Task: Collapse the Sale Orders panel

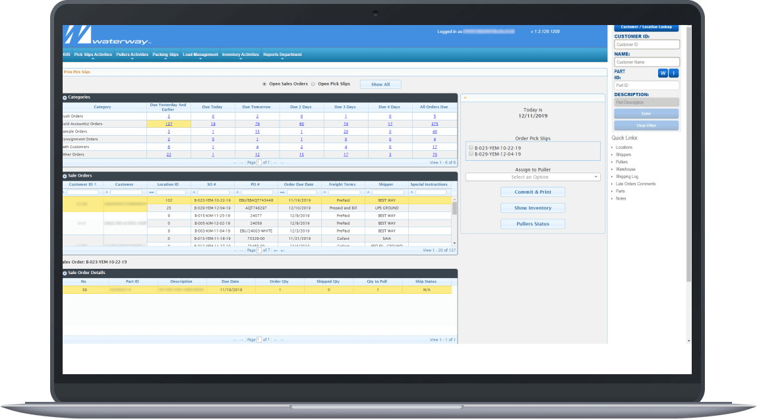Action: pyautogui.click(x=64, y=176)
